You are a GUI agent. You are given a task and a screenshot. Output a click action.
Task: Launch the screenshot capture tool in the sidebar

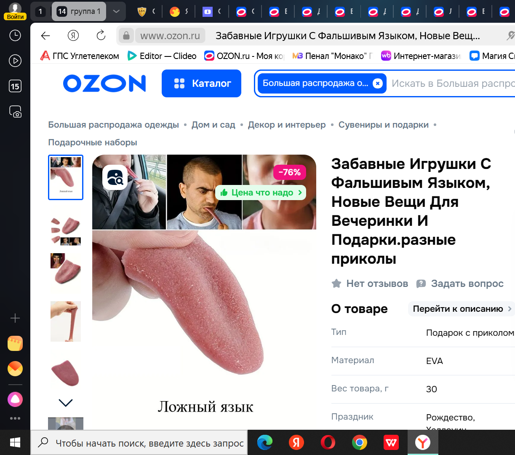click(15, 112)
